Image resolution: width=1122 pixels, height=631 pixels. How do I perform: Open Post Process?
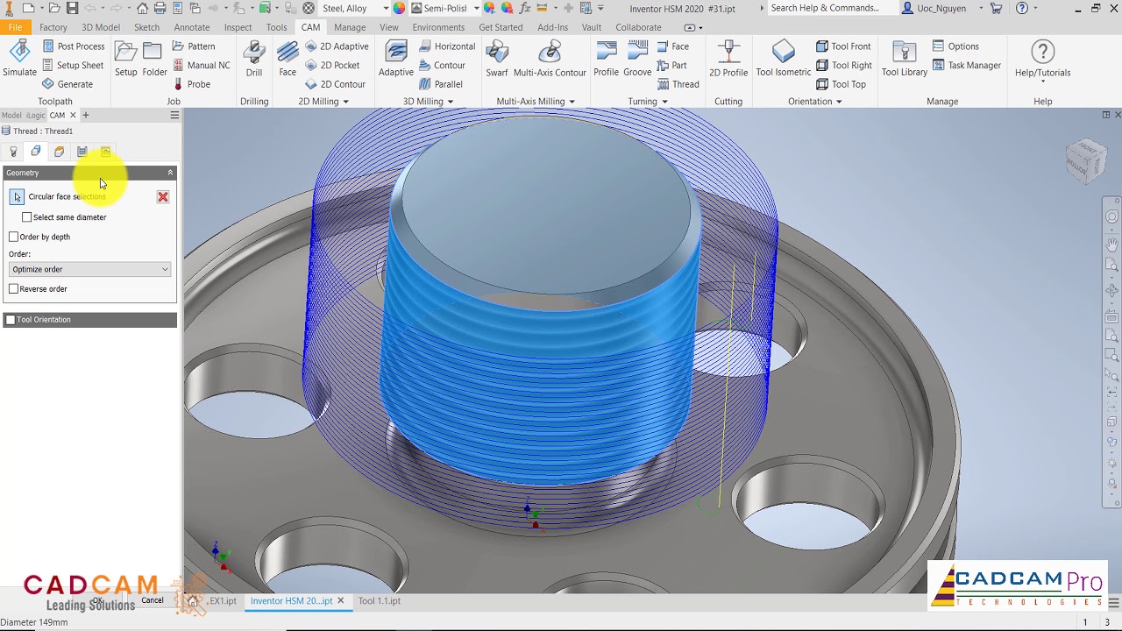click(x=74, y=46)
